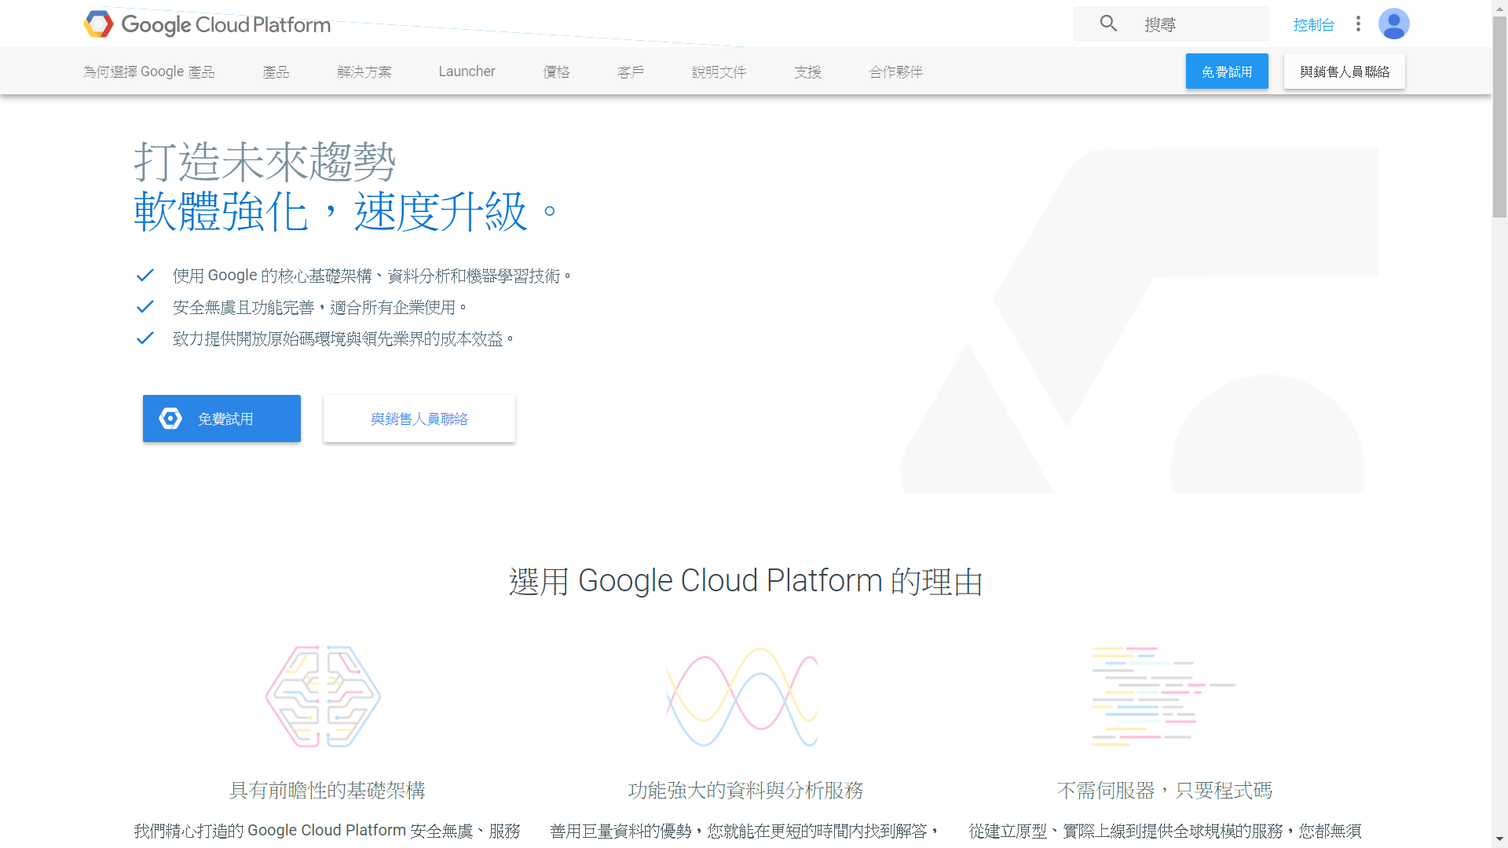1508x848 pixels.
Task: Click the white 與銷售人員聯絡 button below the checklist
Action: (x=419, y=419)
